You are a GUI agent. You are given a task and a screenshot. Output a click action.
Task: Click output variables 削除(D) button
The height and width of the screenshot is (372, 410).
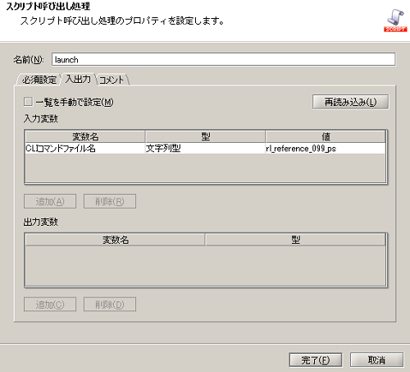pyautogui.click(x=110, y=305)
